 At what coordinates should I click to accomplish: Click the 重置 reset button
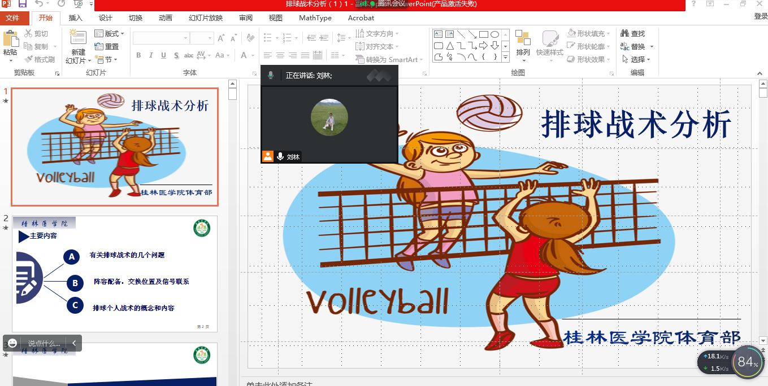coord(107,46)
